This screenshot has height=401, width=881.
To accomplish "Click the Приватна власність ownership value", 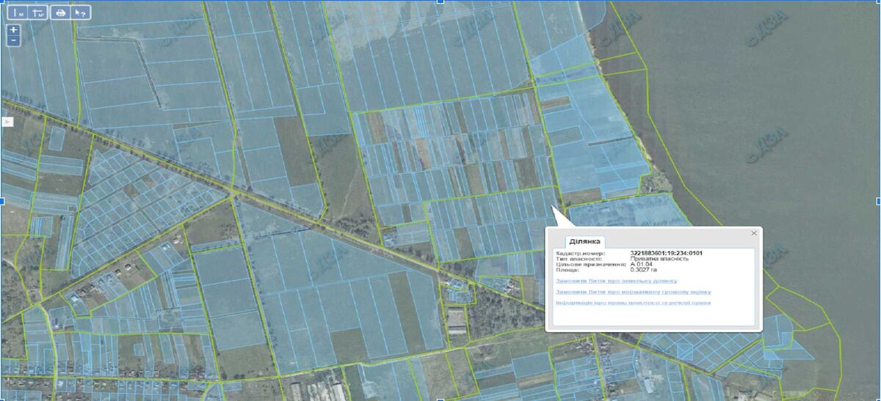I will click(659, 259).
